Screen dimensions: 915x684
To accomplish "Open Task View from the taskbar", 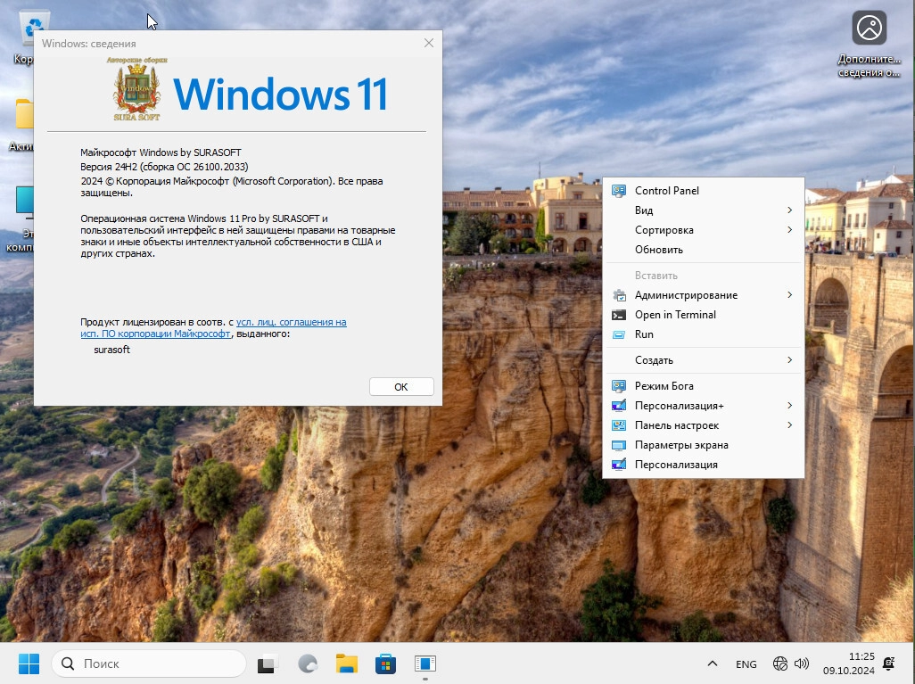I will coord(268,663).
